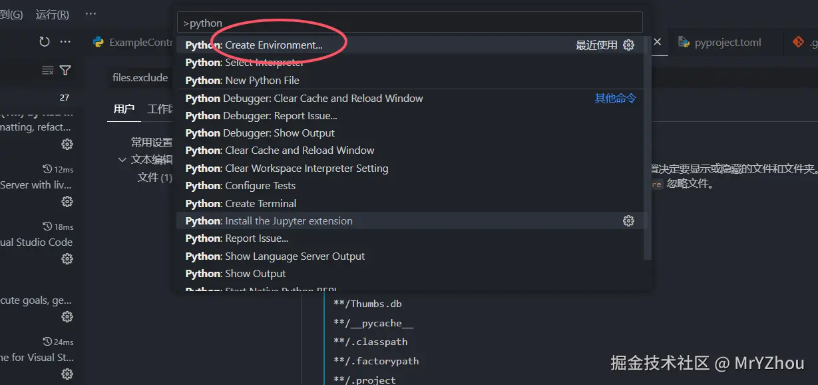This screenshot has height=385, width=818.
Task: Select 文件 (1) settings tree item
Action: coord(154,177)
